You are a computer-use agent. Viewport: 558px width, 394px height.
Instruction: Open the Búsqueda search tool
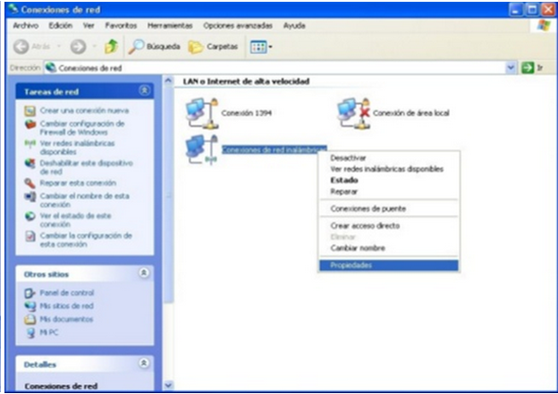(x=155, y=46)
